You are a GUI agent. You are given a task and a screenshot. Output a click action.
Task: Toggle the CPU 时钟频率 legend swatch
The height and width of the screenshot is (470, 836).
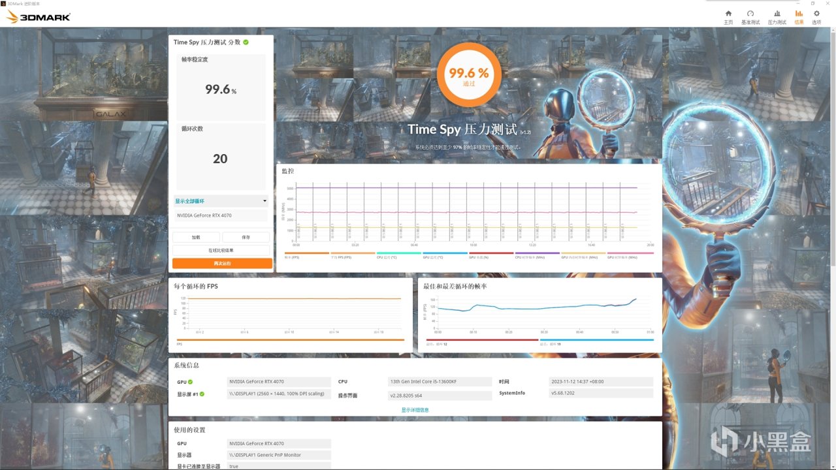[538, 253]
